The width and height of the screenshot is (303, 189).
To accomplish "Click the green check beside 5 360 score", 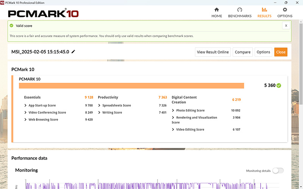I will [x=279, y=85].
